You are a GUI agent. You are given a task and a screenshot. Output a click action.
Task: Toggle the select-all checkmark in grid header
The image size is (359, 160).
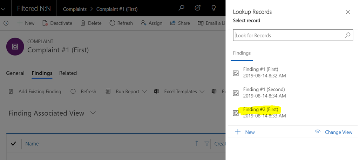(13, 144)
